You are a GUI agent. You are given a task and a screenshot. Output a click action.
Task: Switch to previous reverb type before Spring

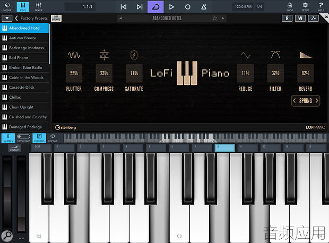tap(295, 101)
